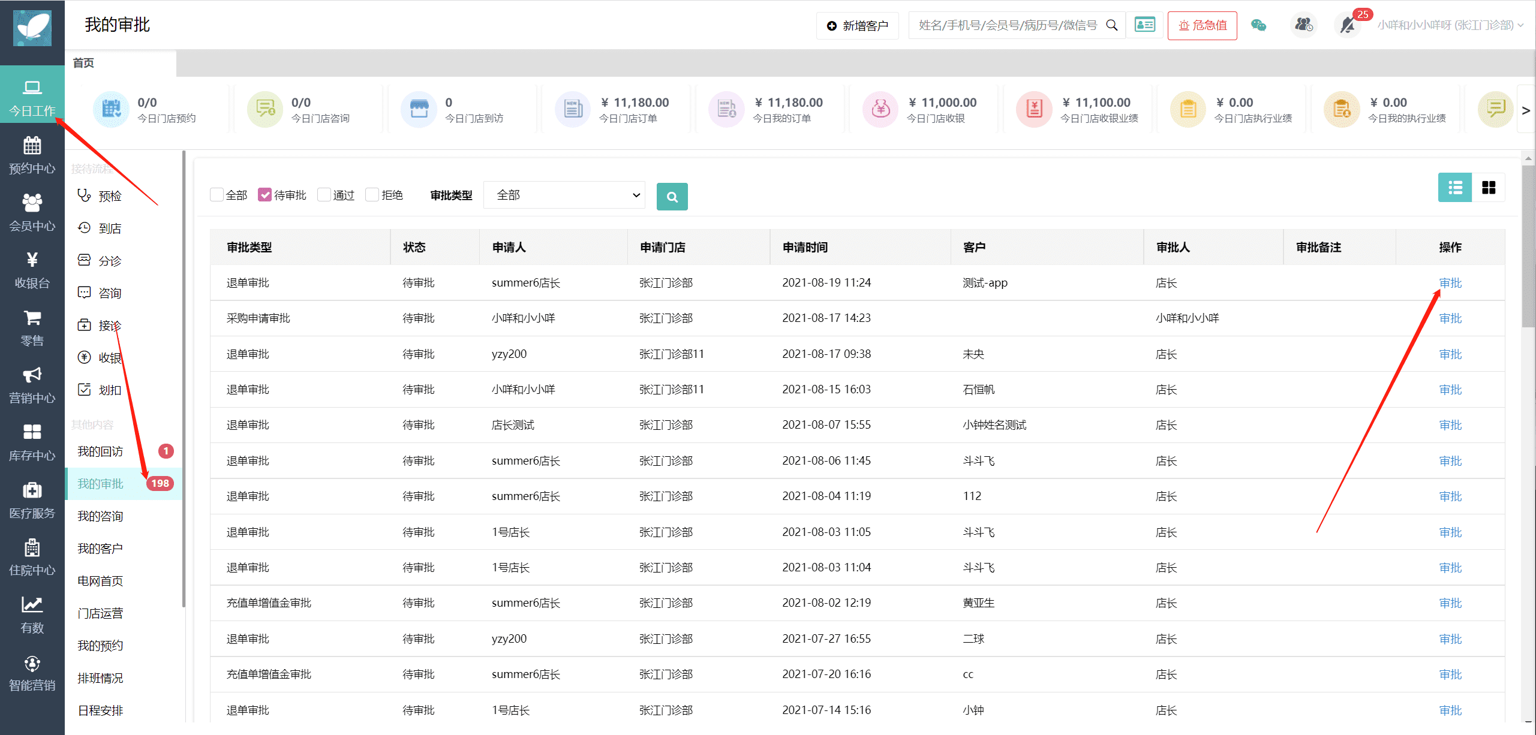The height and width of the screenshot is (735, 1536).
Task: Open the user account dropdown menu
Action: 1449,25
